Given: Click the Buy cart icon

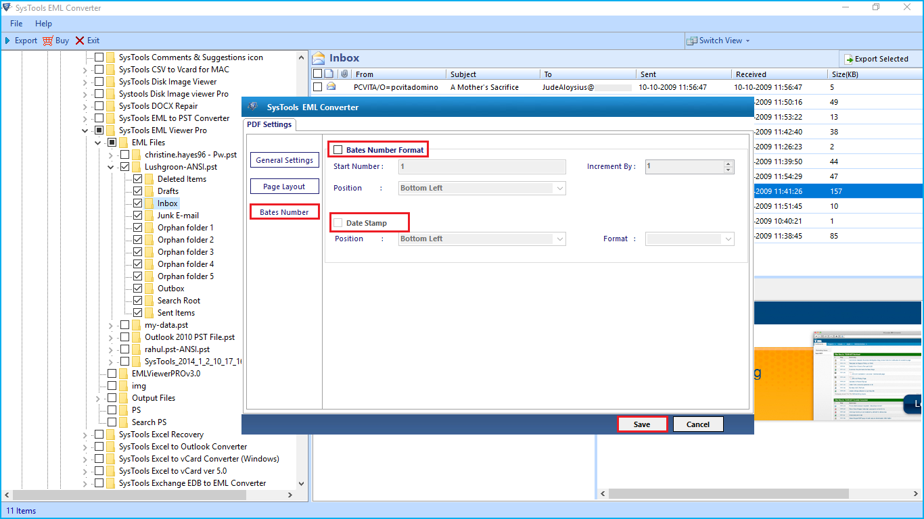Looking at the screenshot, I should click(47, 41).
